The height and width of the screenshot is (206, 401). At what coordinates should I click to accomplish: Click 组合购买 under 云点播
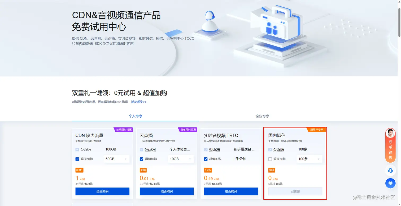click(167, 191)
